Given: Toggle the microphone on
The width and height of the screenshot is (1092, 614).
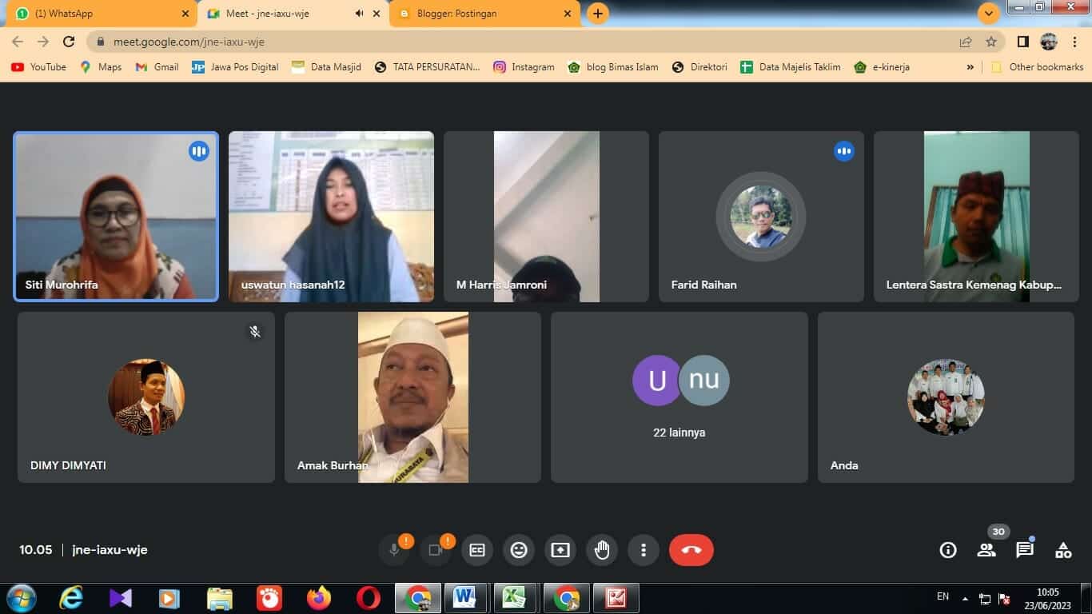Looking at the screenshot, I should click(394, 550).
